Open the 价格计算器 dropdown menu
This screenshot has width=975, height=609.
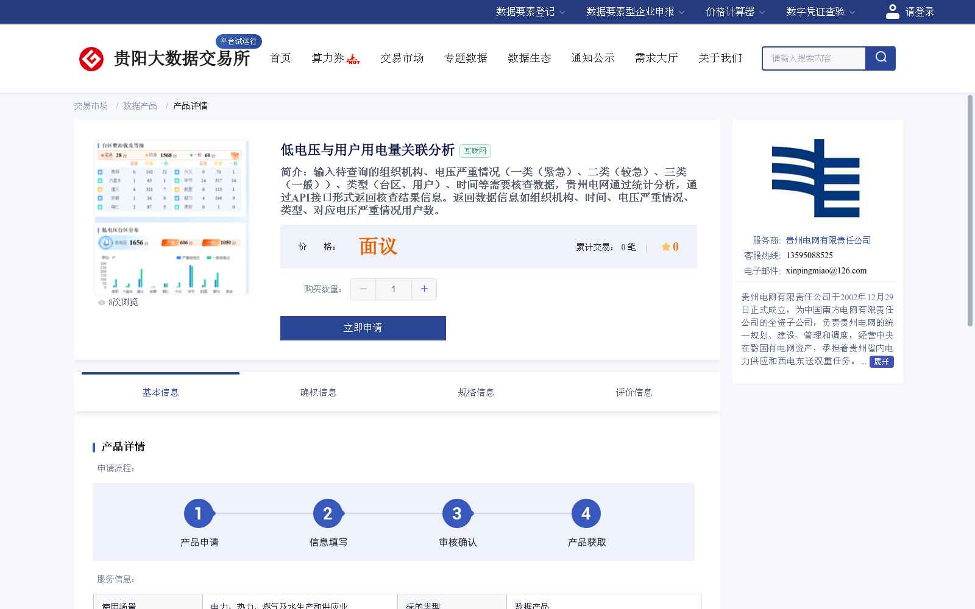point(735,12)
